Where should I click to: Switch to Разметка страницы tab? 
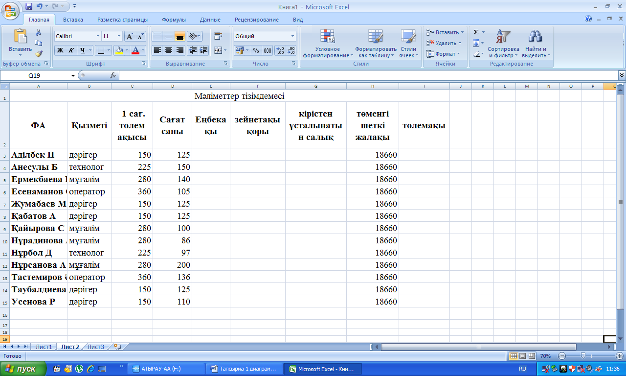(x=122, y=20)
